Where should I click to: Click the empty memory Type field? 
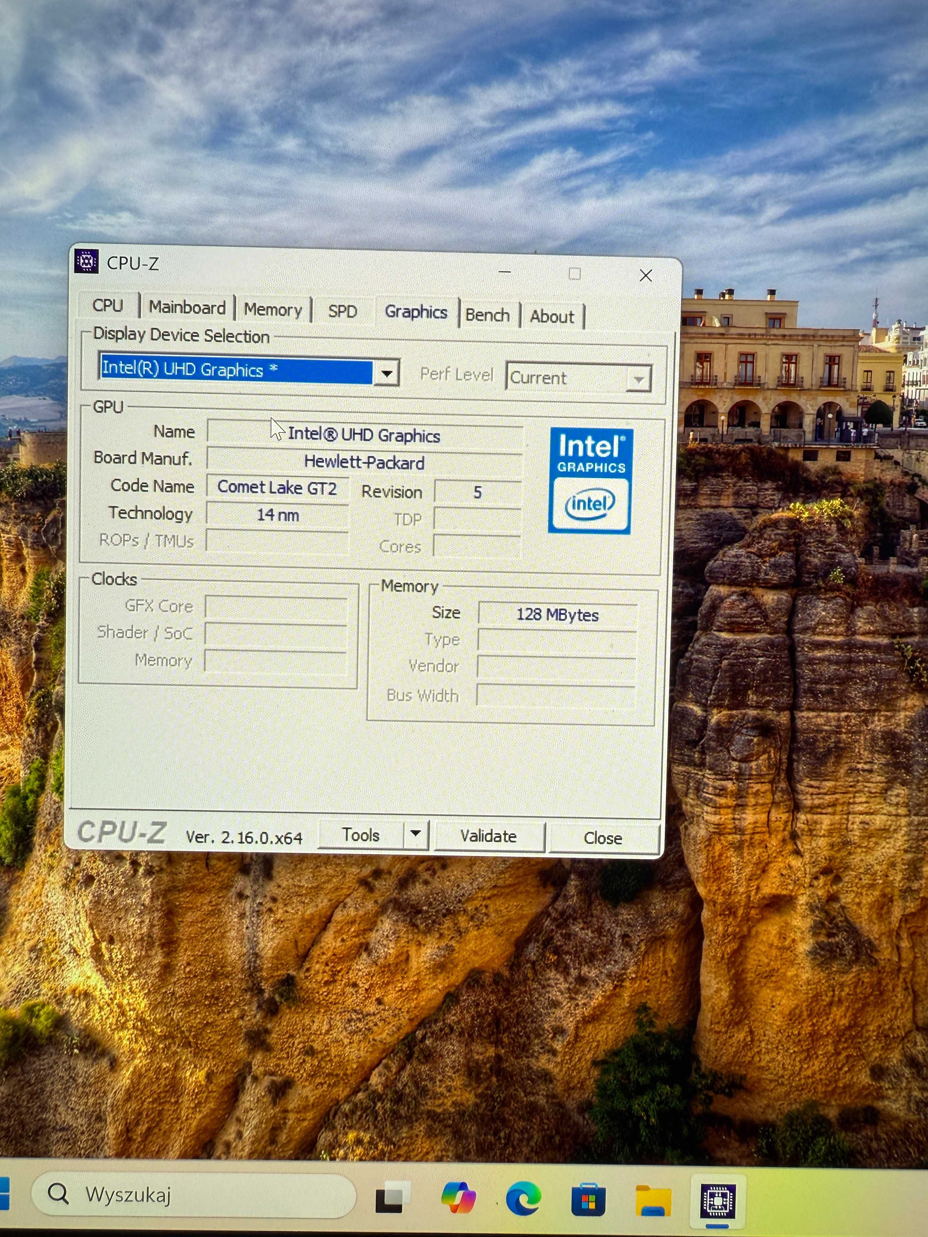(x=557, y=642)
